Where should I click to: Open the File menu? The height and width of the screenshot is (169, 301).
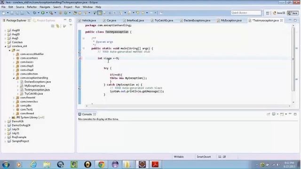click(x=3, y=7)
